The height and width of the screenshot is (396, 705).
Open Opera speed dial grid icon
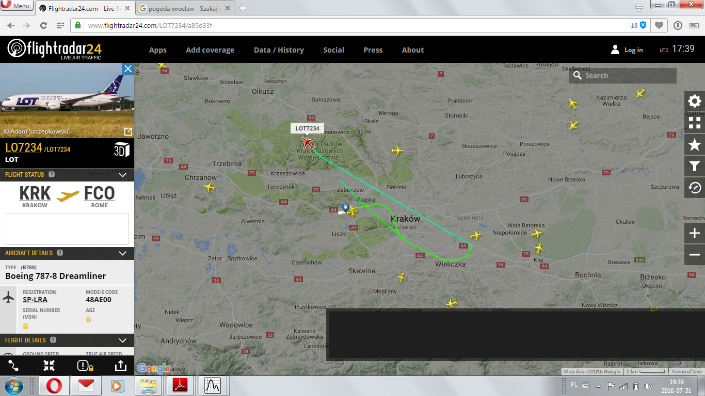coord(60,25)
